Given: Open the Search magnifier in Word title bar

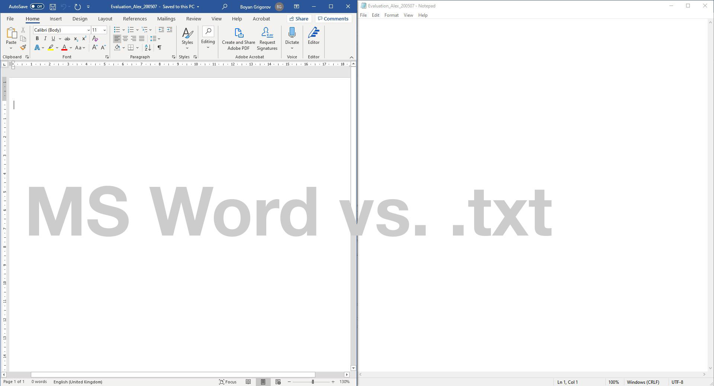Looking at the screenshot, I should [225, 7].
